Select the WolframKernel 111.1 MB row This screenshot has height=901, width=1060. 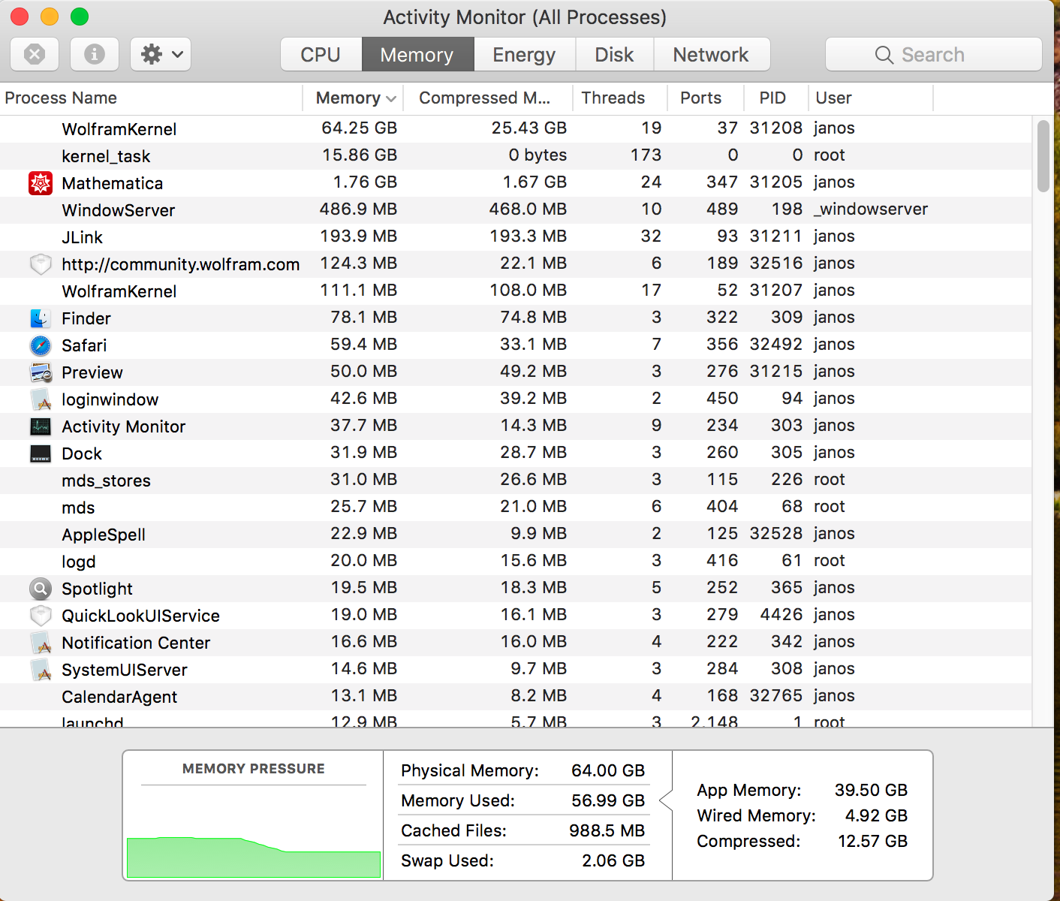516,291
